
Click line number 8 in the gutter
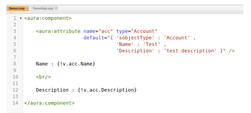[x=15, y=64]
